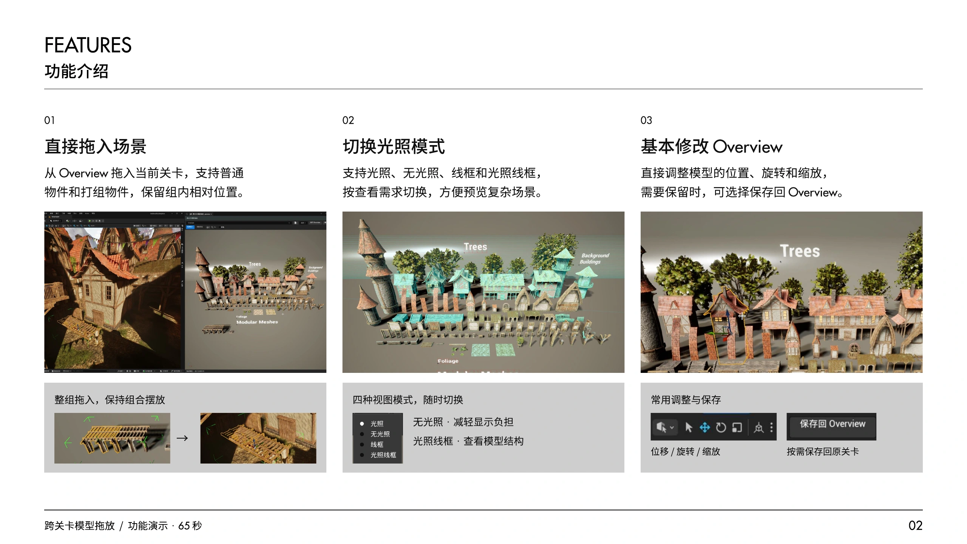Open the three-dot toolbar overflow menu
Screen dimensions: 967x544
pos(771,427)
